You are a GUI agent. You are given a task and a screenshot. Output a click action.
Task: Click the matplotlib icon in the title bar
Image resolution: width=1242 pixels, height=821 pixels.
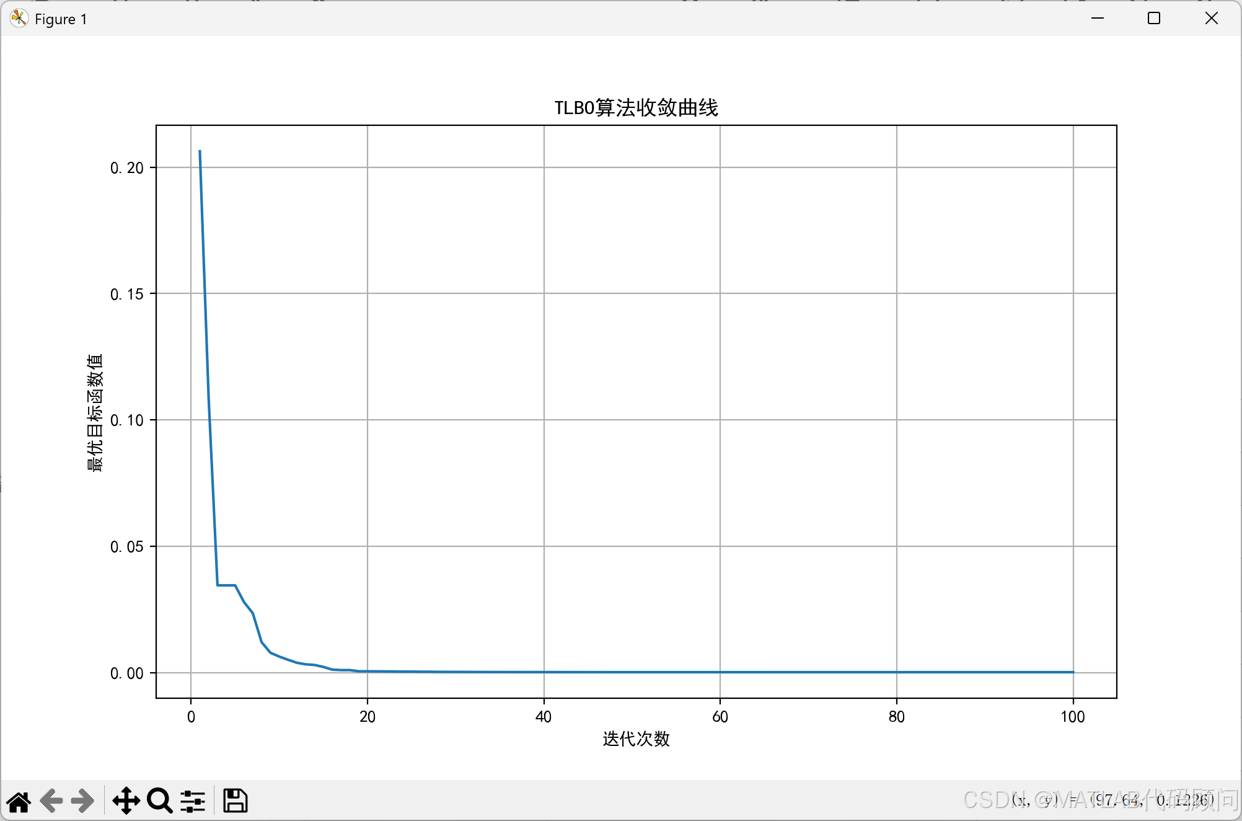[x=19, y=19]
